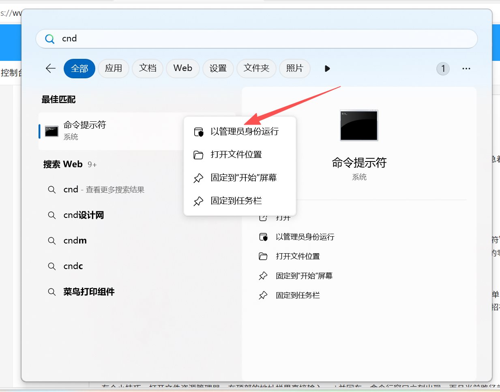Open web result cnd - 查看更多搜索结果
The height and width of the screenshot is (392, 500).
point(104,190)
